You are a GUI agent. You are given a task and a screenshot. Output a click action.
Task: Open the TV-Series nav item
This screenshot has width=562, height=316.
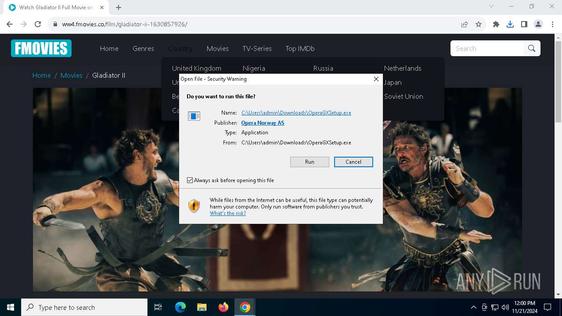(x=257, y=49)
